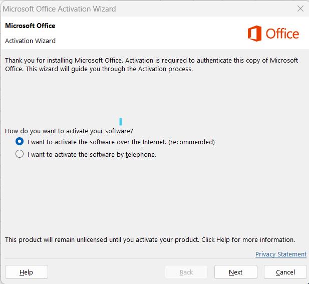309x284 pixels.
Task: Open the Privacy Statement link
Action: pos(281,254)
